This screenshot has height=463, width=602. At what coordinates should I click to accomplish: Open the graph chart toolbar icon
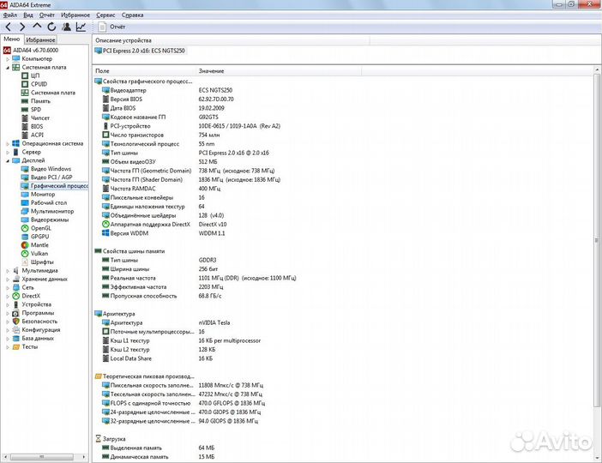[x=81, y=27]
